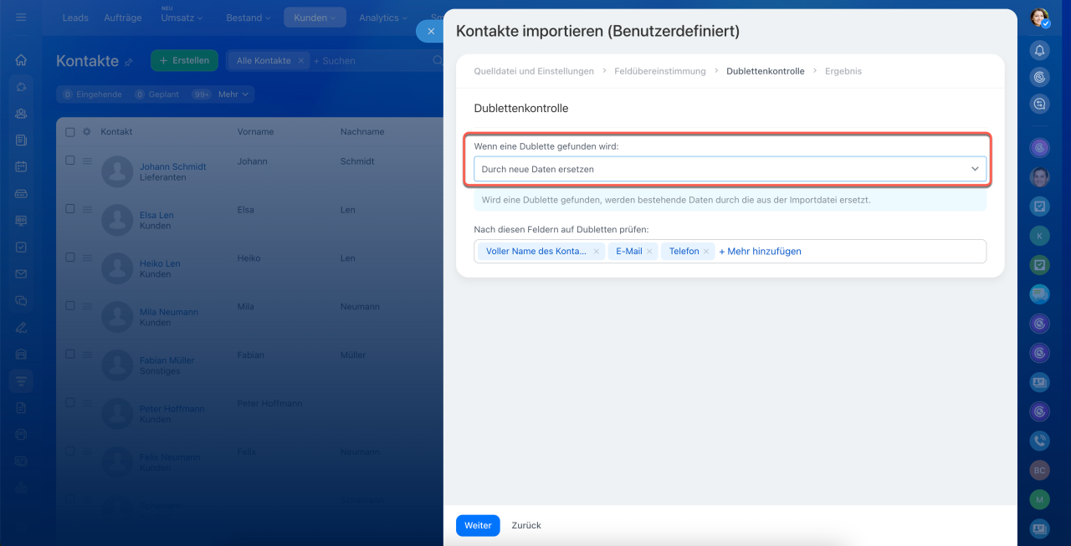Expand the Bestand menu
The image size is (1071, 546).
248,18
